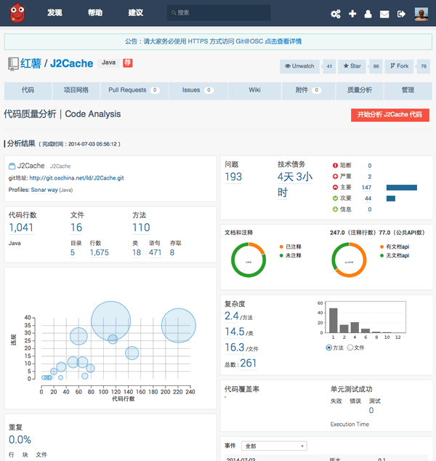
Task: Switch to the Issues tab
Action: click(198, 90)
